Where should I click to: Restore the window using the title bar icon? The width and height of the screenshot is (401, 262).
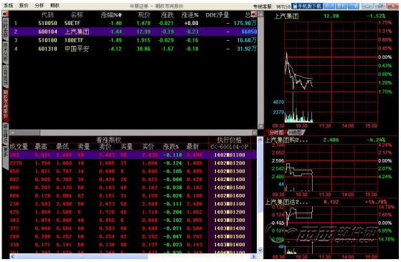[380, 6]
